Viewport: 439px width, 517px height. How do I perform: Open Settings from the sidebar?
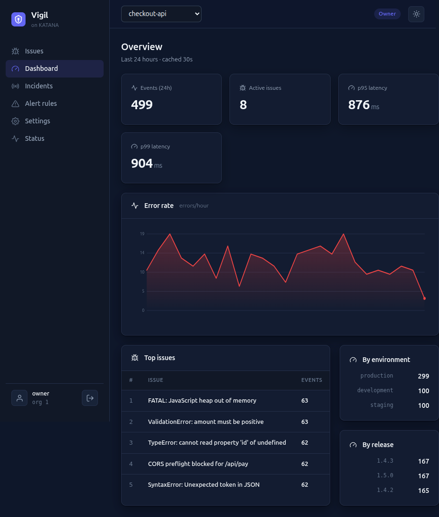(x=54, y=121)
